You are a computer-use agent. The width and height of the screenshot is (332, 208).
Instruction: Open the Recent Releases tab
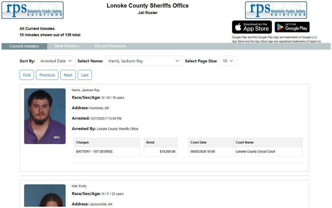[110, 46]
